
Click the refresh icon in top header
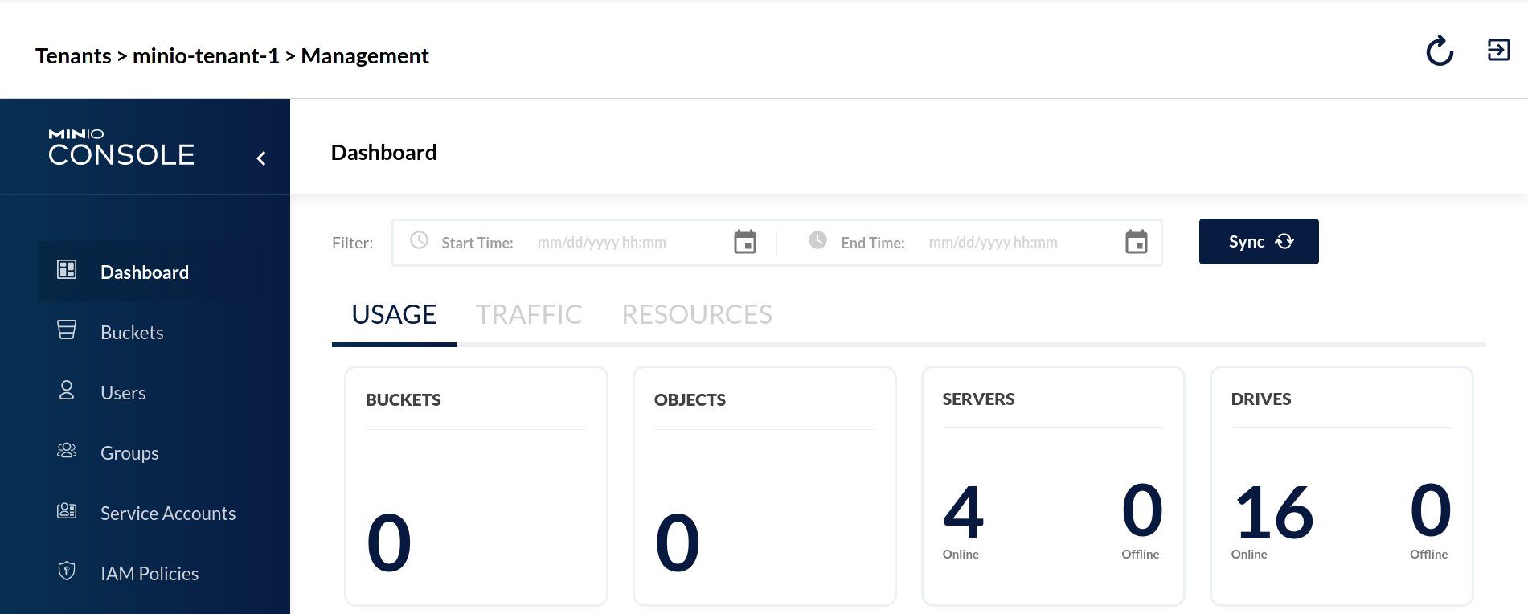(1439, 51)
